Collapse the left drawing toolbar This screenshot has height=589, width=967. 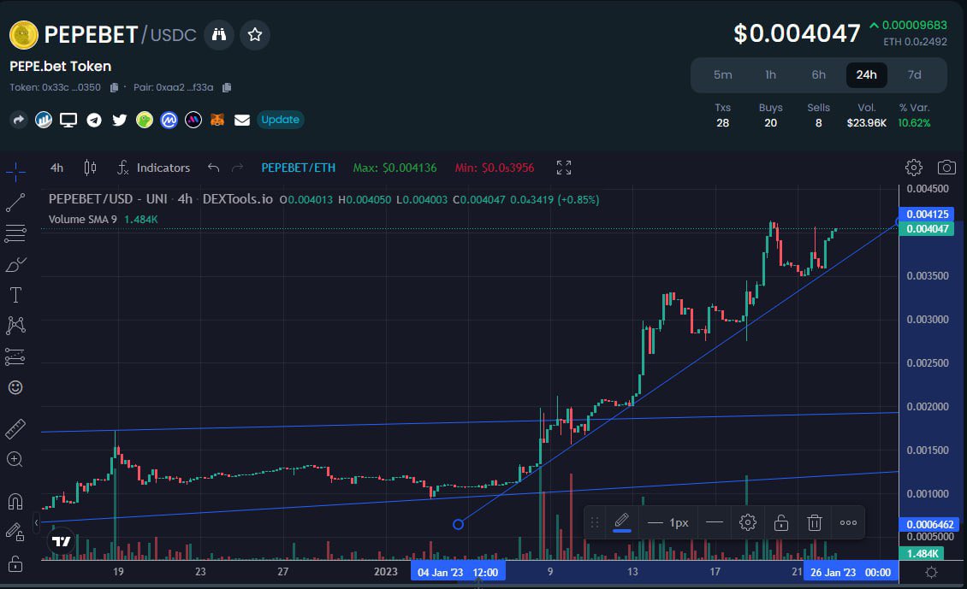point(37,522)
